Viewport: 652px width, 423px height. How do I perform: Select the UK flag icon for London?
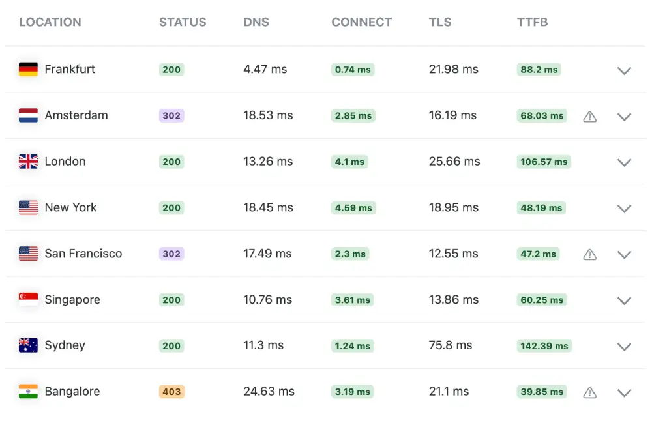pos(28,161)
